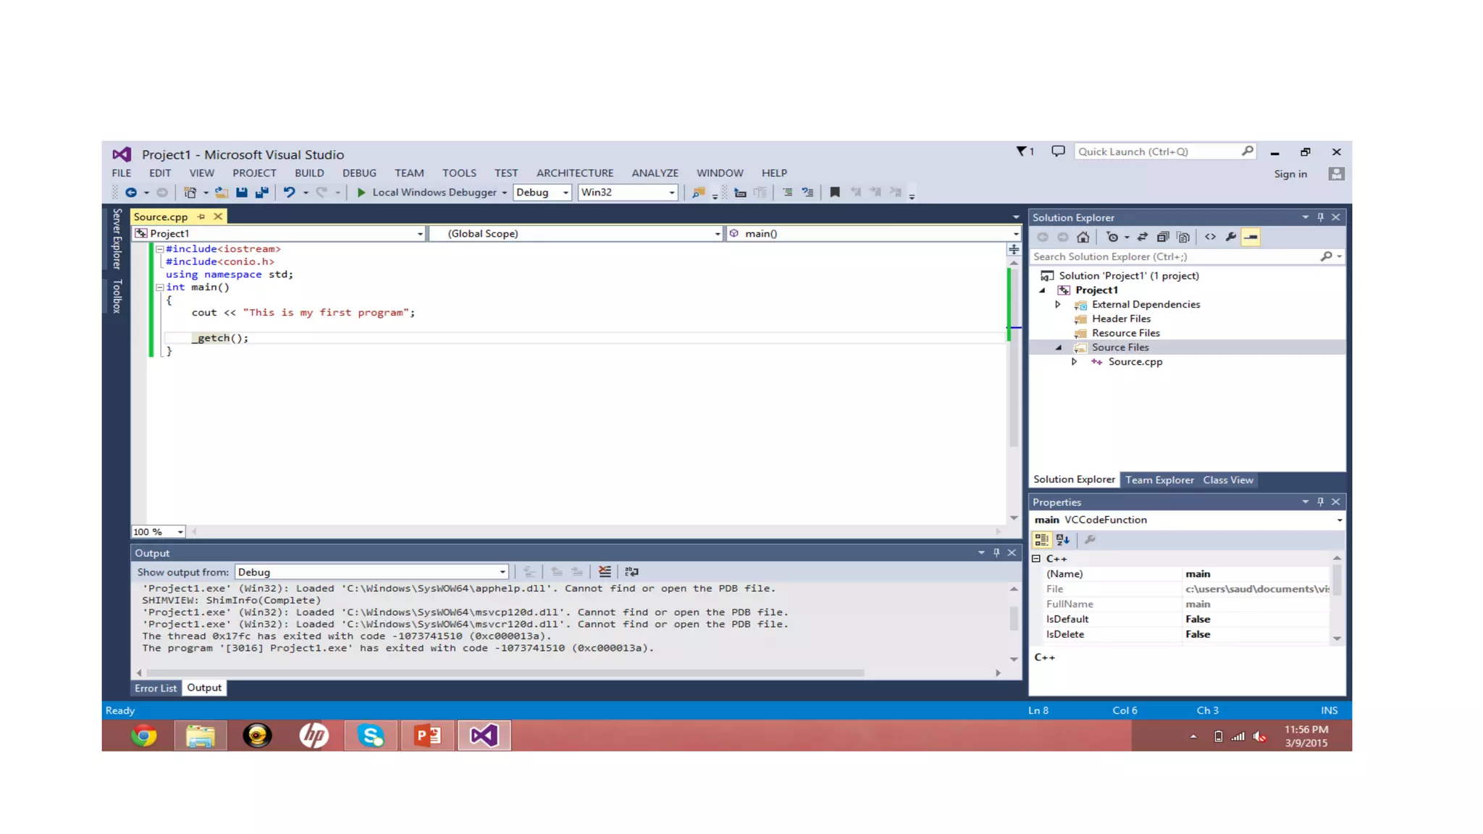Click the bookmark icon in the main toolbar

(835, 193)
